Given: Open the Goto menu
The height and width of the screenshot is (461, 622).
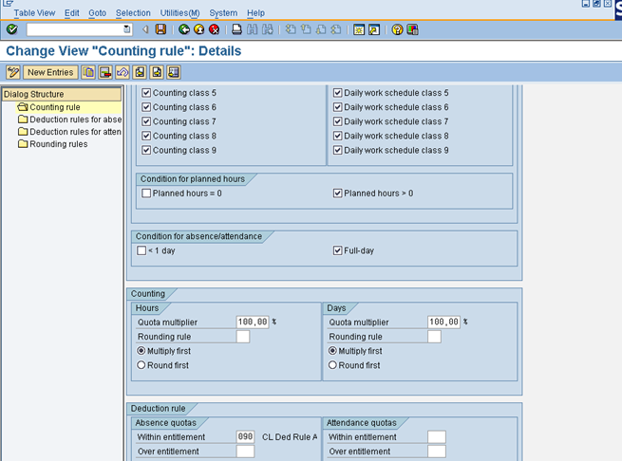Looking at the screenshot, I should point(97,13).
